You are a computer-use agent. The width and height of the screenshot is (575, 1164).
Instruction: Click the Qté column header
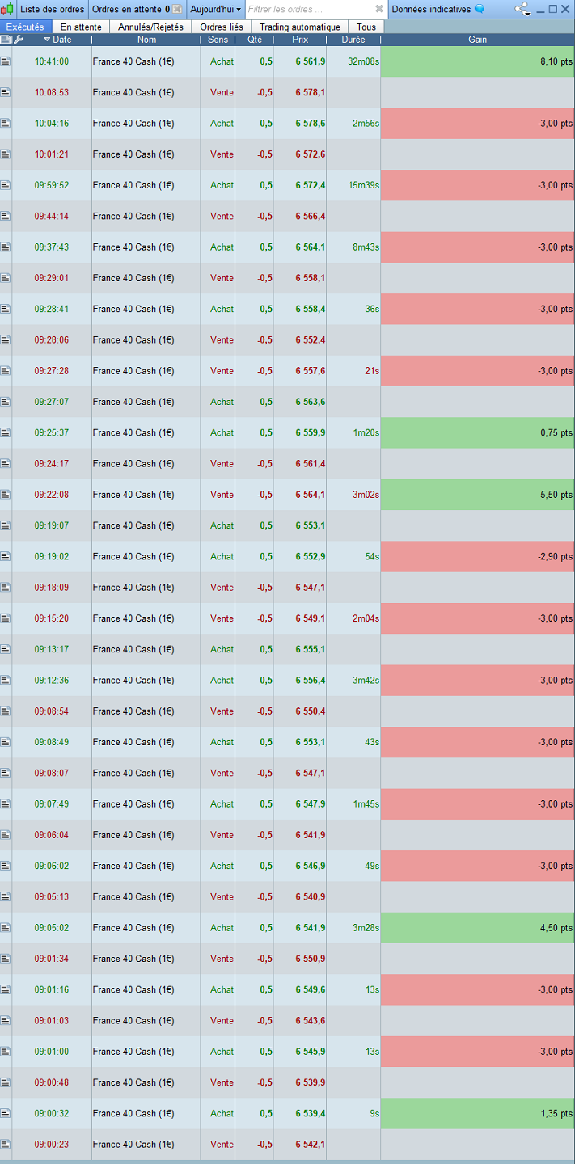click(x=255, y=40)
